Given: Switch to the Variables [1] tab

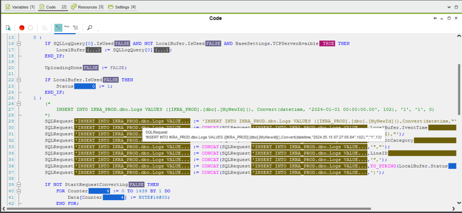Looking at the screenshot, I should click(x=20, y=7).
